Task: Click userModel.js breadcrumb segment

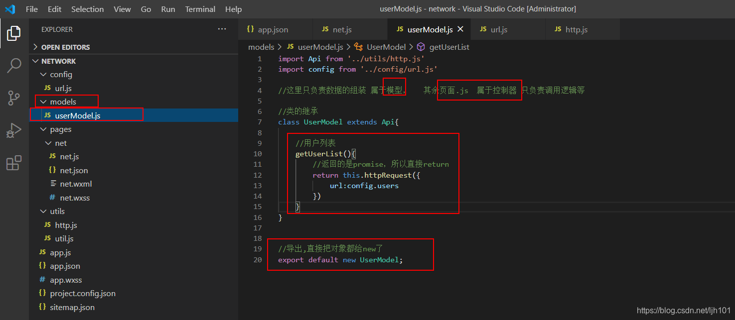Action: click(320, 47)
